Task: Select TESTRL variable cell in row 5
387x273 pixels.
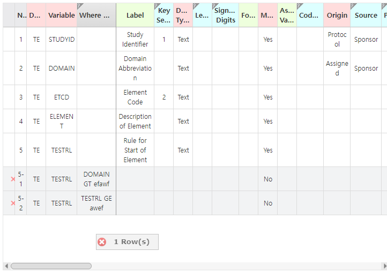Action: [x=62, y=150]
